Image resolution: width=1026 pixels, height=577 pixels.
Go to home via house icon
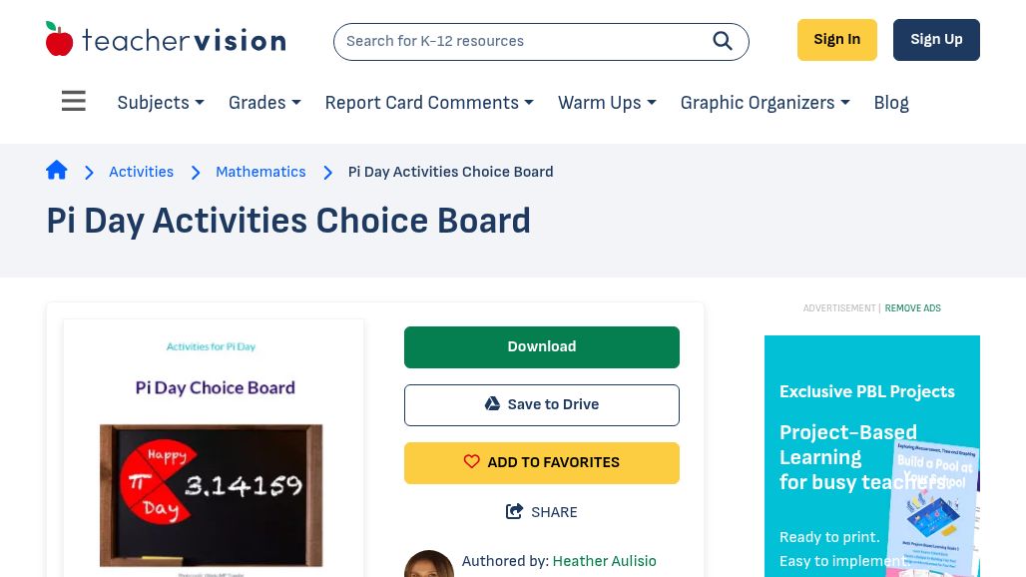pos(57,171)
